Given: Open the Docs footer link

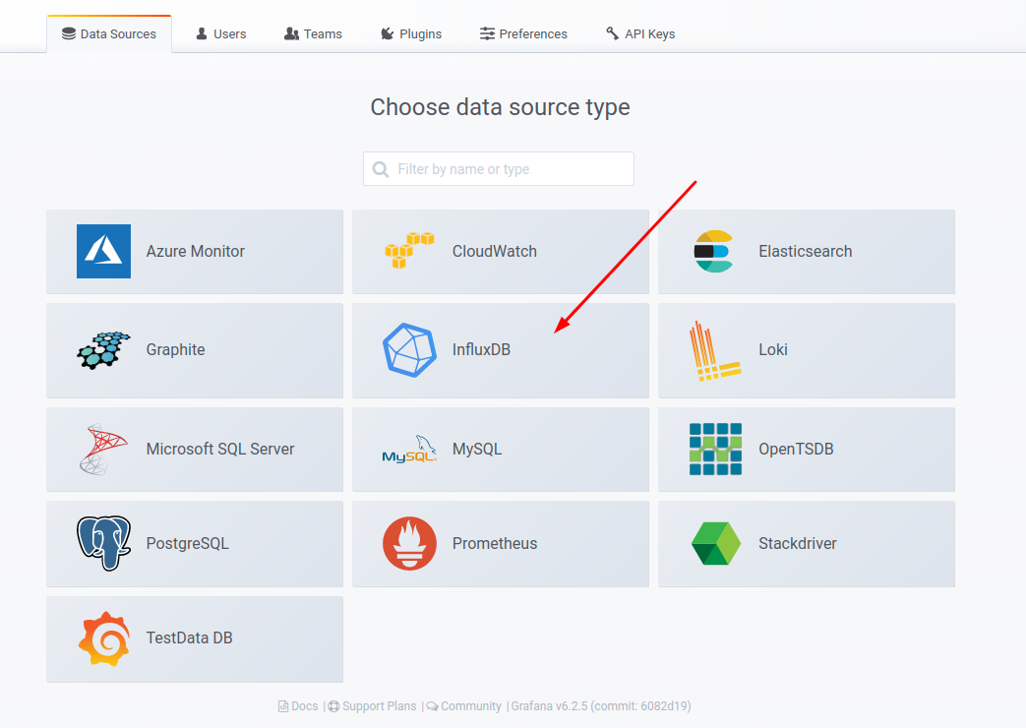Looking at the screenshot, I should click(x=304, y=706).
